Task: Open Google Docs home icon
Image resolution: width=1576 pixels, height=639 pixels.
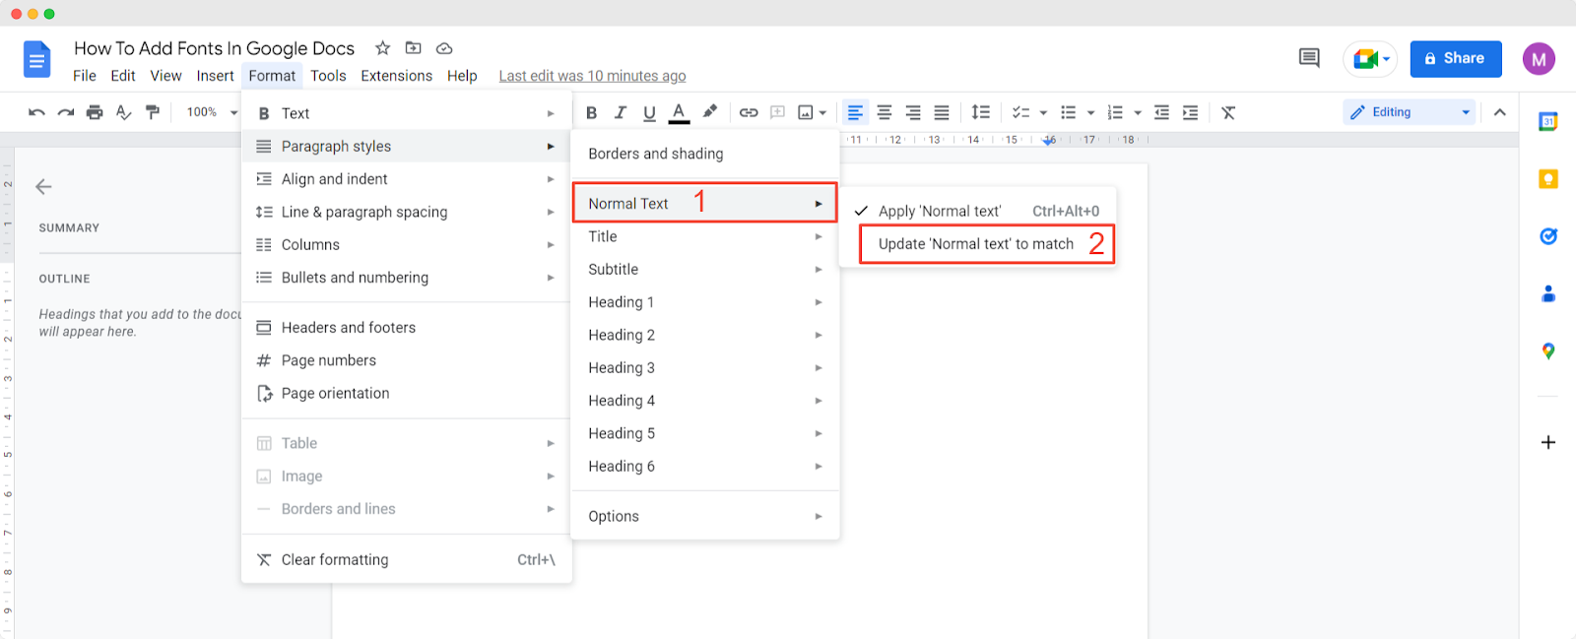Action: tap(37, 59)
